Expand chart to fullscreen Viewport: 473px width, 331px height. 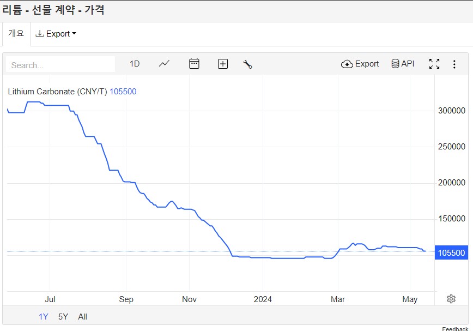pyautogui.click(x=434, y=64)
